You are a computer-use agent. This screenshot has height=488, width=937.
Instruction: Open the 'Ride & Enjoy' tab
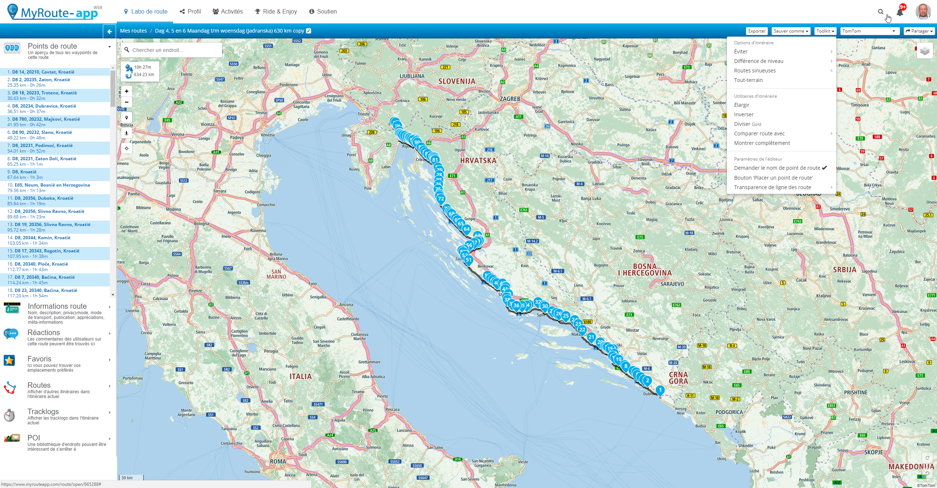point(276,12)
